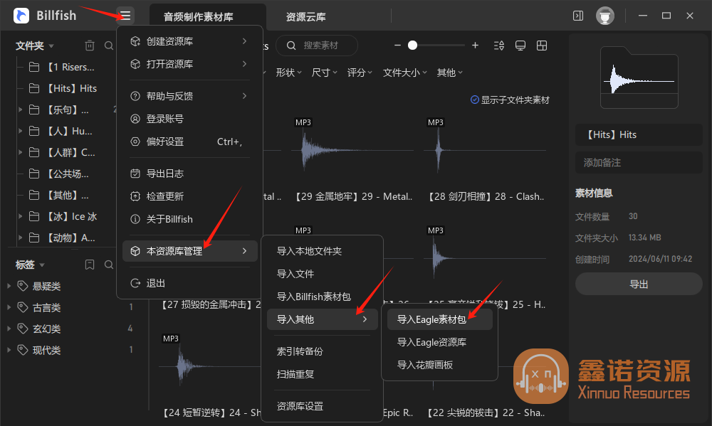
Task: Toggle 显示子文件夹素材 checkbox
Action: click(474, 100)
